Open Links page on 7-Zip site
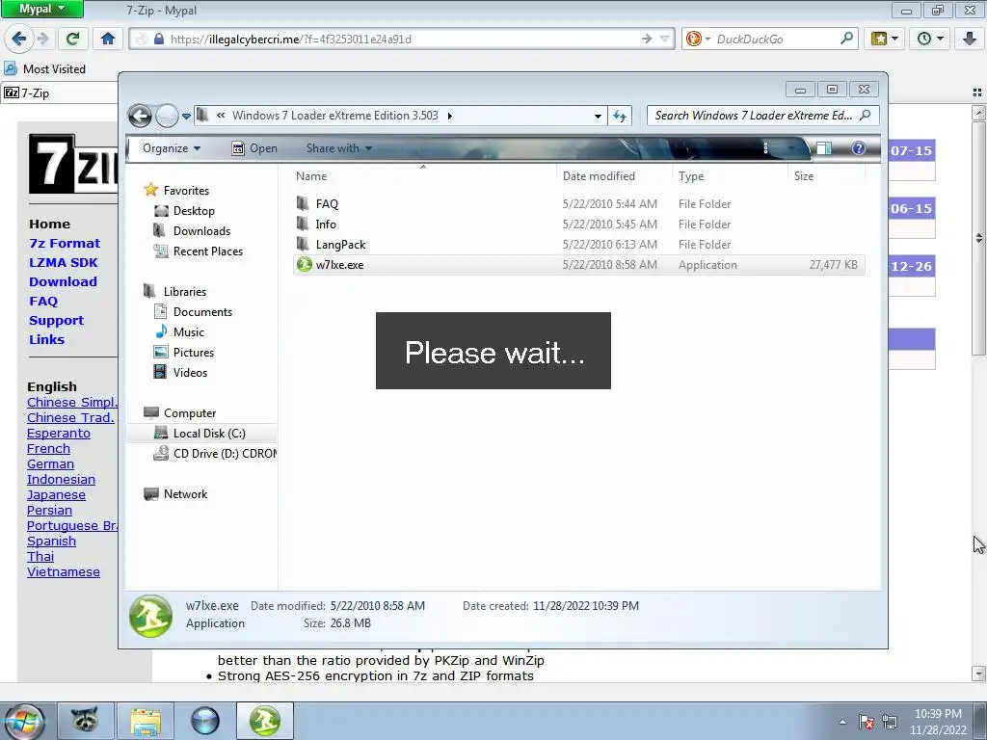987x740 pixels. pyautogui.click(x=46, y=340)
